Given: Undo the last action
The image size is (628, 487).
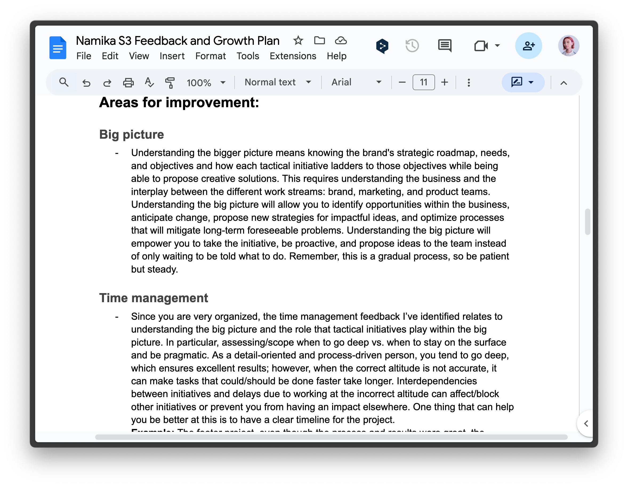Looking at the screenshot, I should pos(86,83).
